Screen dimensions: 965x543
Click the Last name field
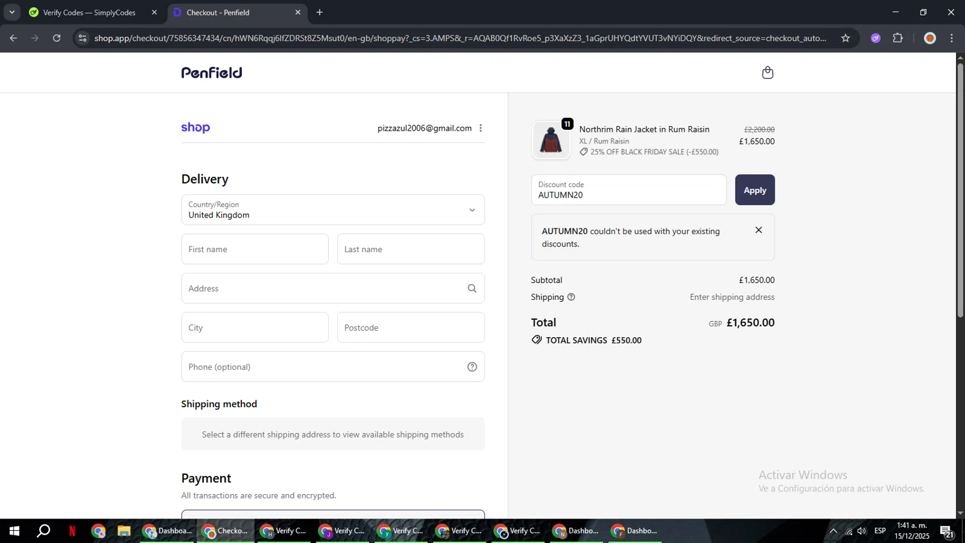(x=410, y=249)
